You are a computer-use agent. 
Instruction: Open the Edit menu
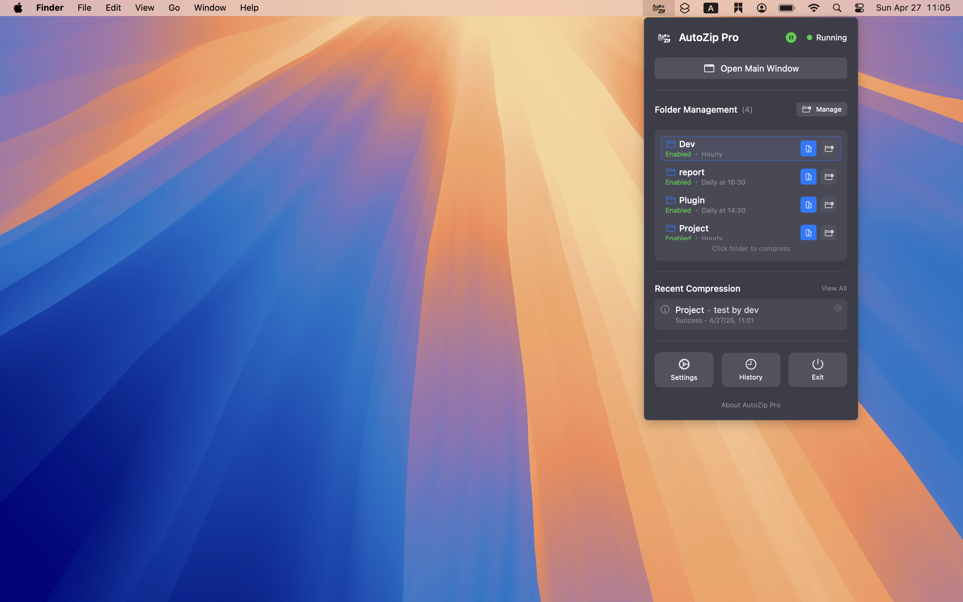(x=113, y=8)
